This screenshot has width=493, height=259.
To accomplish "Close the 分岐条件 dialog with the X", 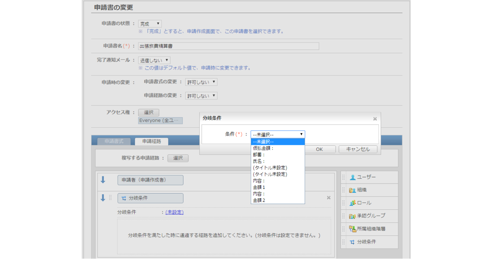I will (x=375, y=119).
